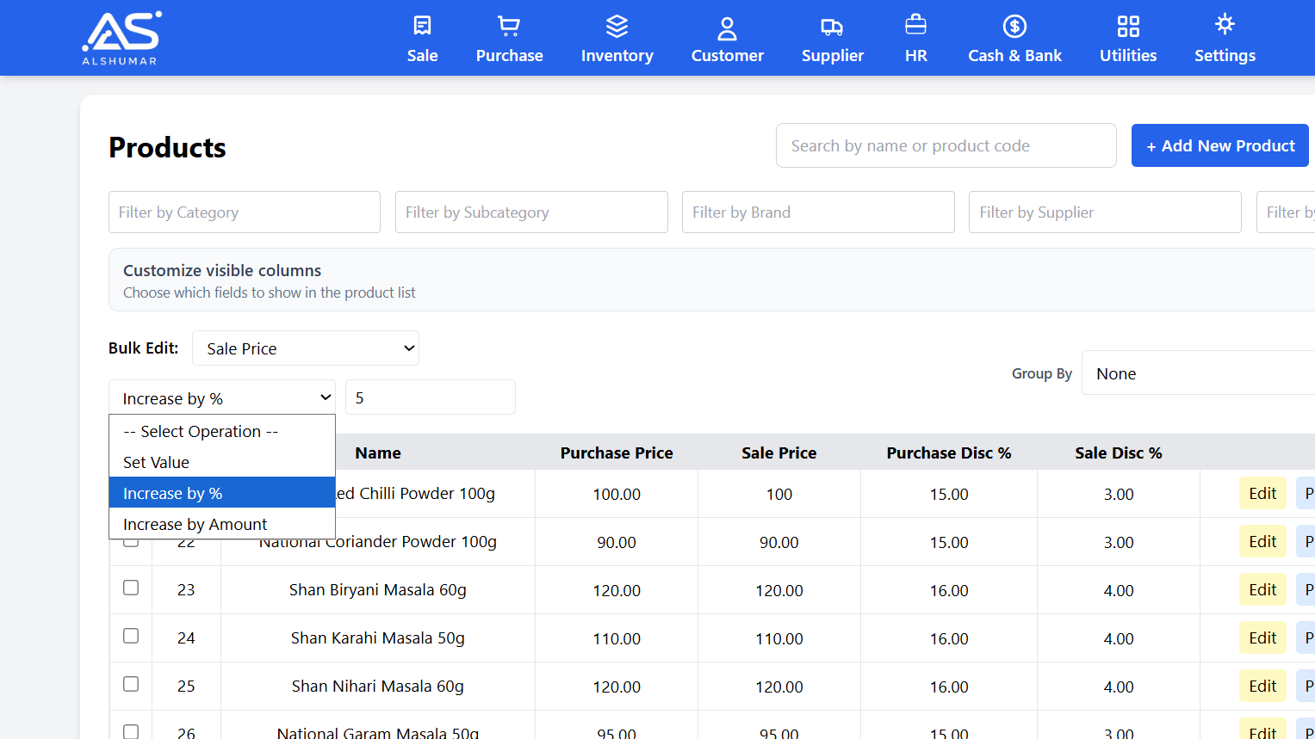The image size is (1315, 739).
Task: Open the Bulk Edit field dropdown
Action: [x=306, y=348]
